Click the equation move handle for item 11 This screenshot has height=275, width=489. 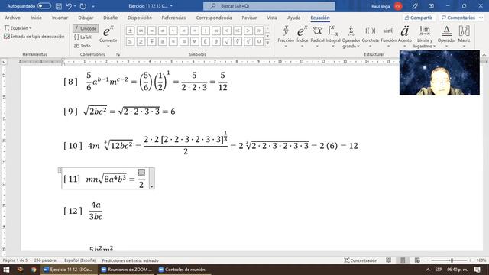point(60,170)
